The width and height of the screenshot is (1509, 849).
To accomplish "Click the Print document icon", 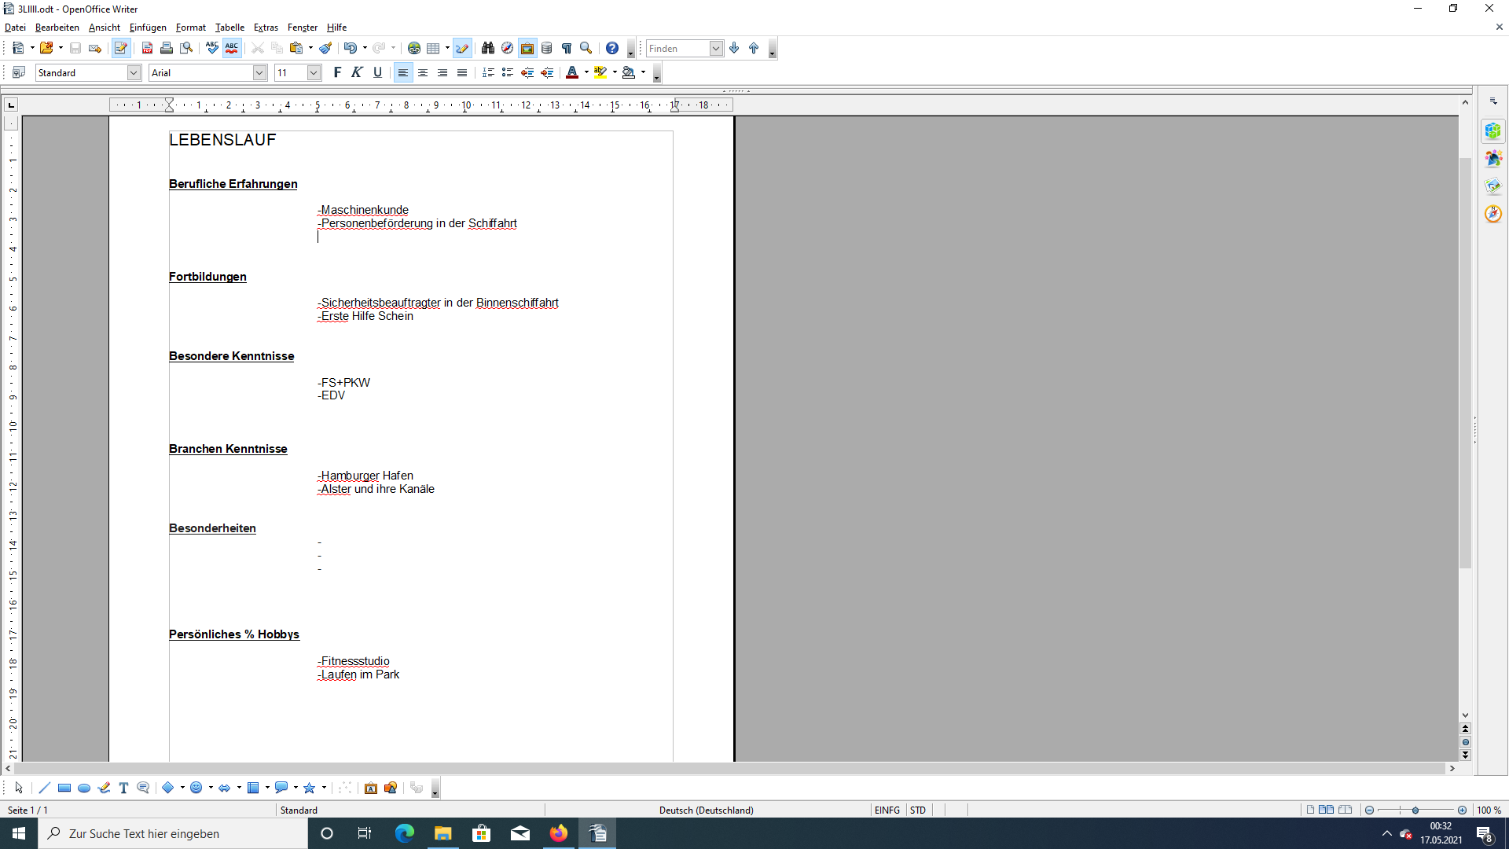I will click(x=167, y=49).
